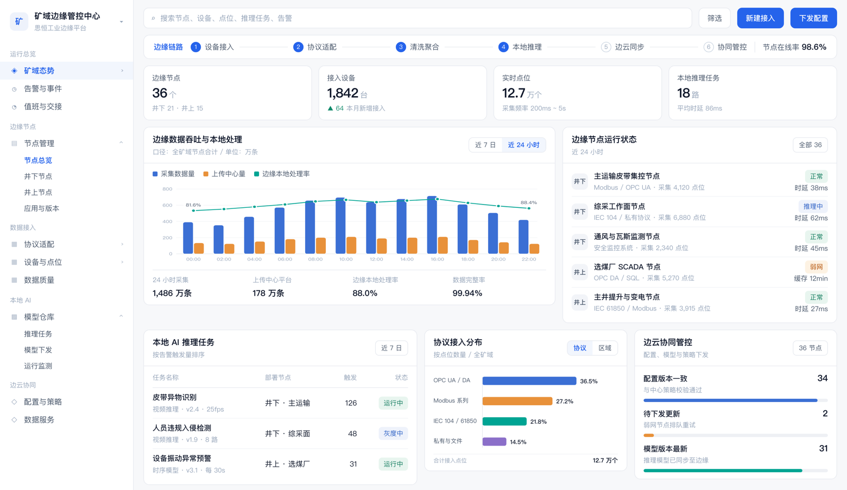
Task: Click the 节点管理 square icon
Action: pos(14,143)
